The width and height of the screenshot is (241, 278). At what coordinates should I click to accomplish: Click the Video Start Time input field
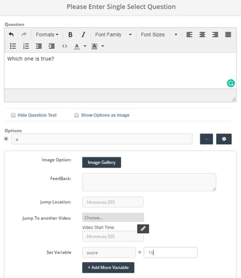tap(113, 237)
